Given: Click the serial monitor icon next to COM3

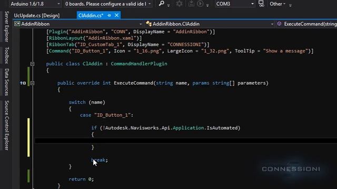Looking at the screenshot, I should [261, 4].
